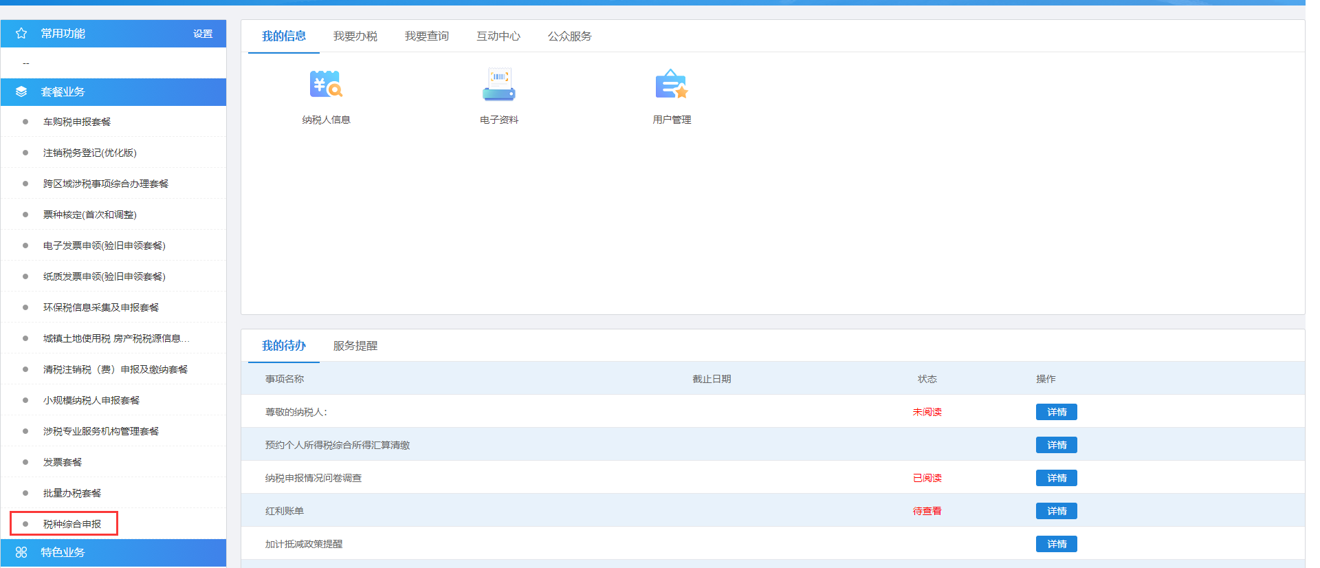Click the 事项名称 column header
The height and width of the screenshot is (568, 1320).
pyautogui.click(x=285, y=379)
